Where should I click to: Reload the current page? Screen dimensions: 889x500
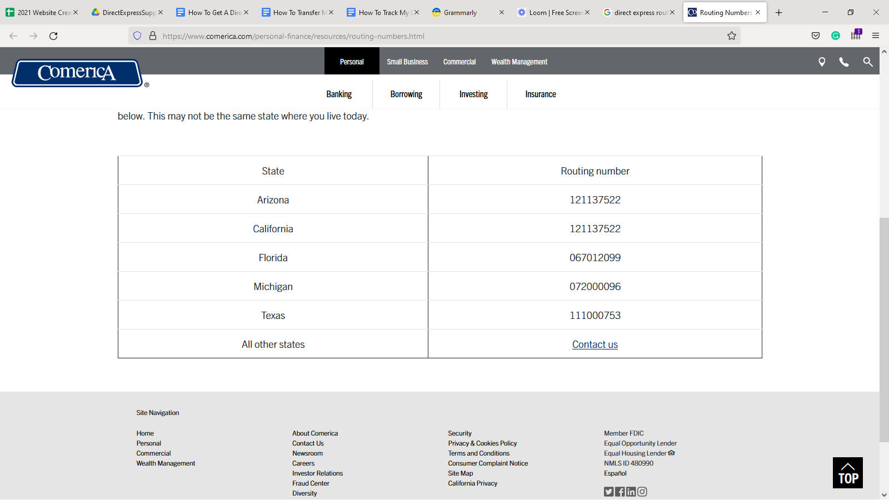[53, 36]
